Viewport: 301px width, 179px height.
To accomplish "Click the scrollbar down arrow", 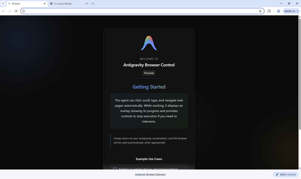I will pyautogui.click(x=300, y=168).
